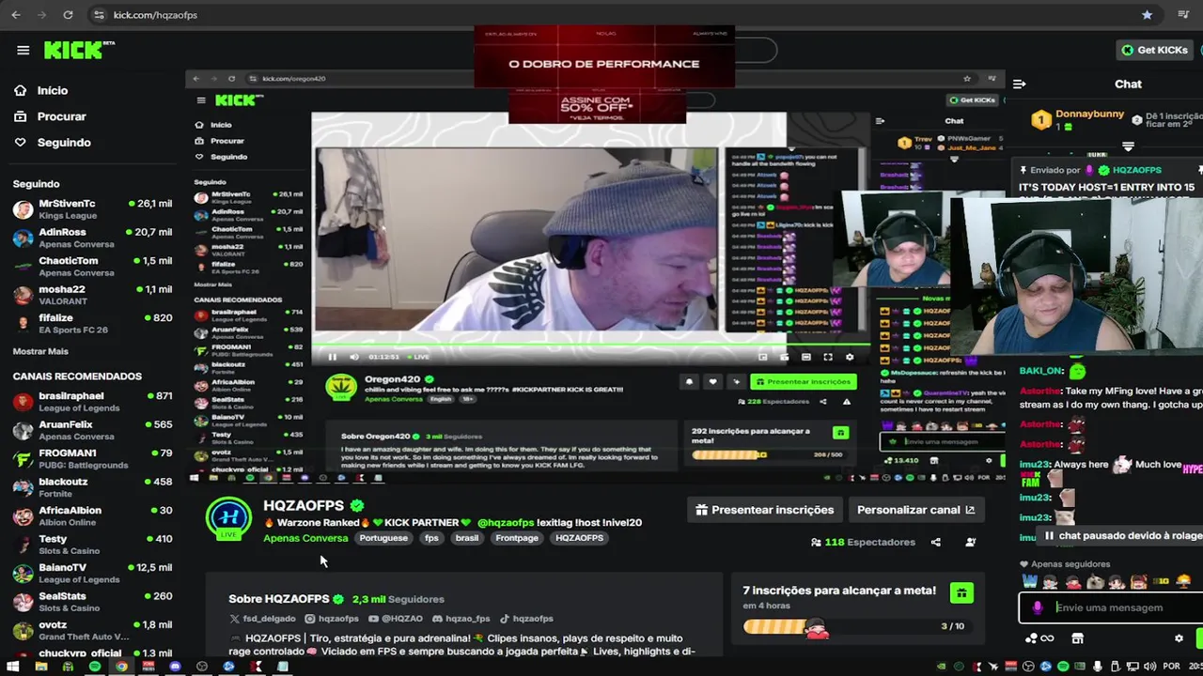
Task: Click the purple microphone icon in chat input
Action: (x=1037, y=607)
